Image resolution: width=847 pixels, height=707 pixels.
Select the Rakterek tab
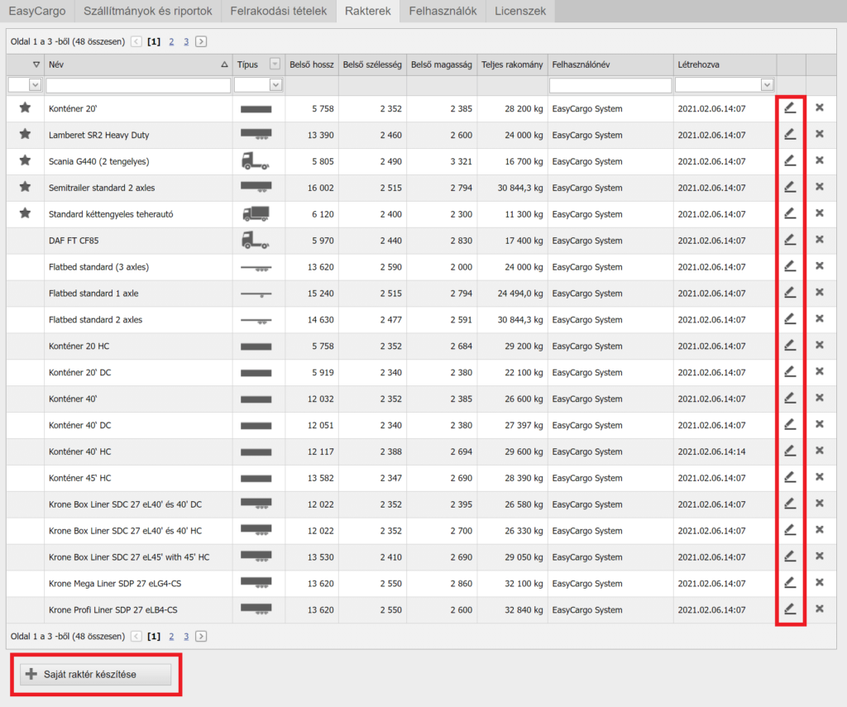pyautogui.click(x=368, y=11)
